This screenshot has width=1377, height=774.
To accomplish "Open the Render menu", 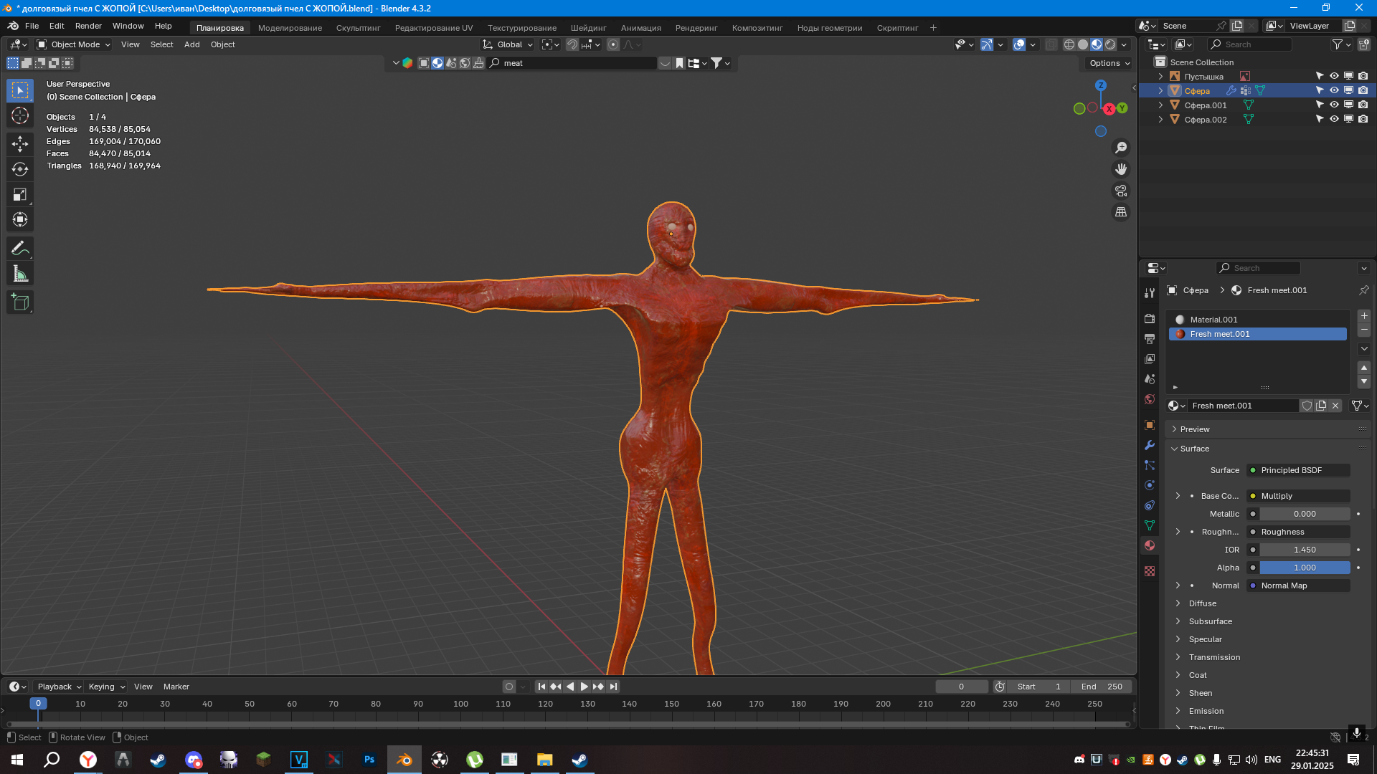I will [x=88, y=26].
